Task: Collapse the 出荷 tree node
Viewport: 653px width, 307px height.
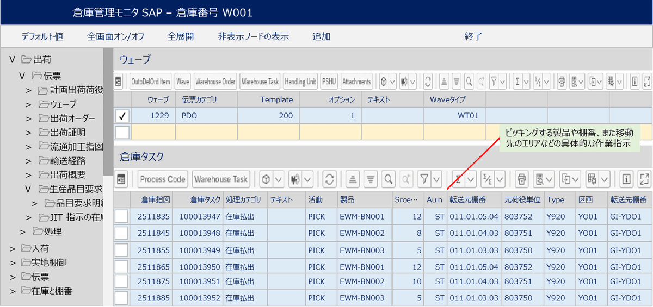Action: tap(12, 59)
